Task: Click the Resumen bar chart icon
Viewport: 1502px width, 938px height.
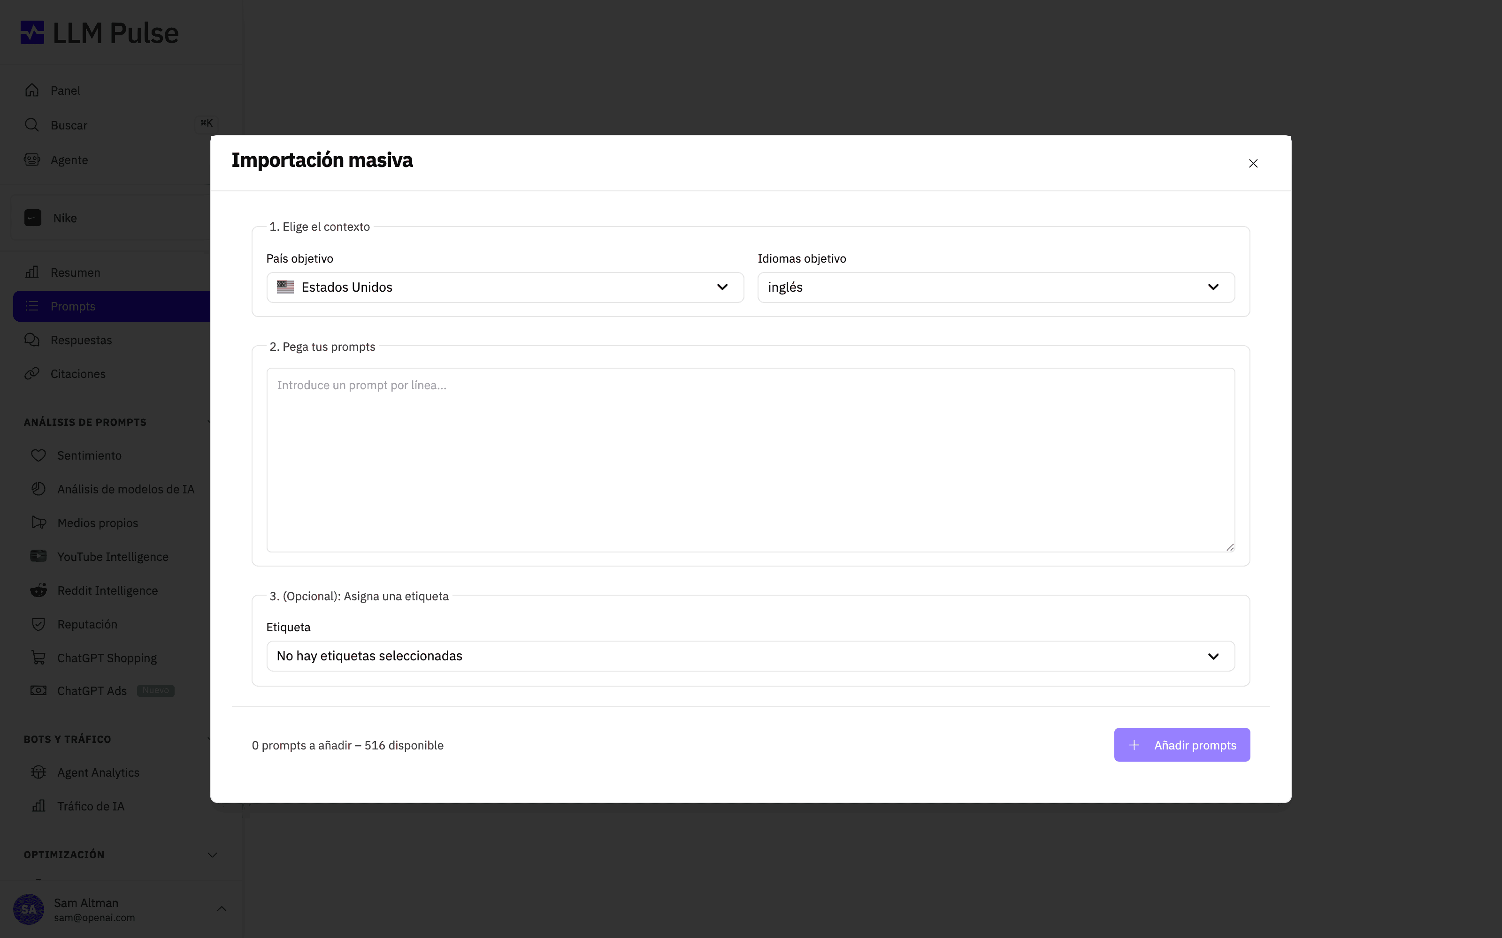Action: click(x=31, y=272)
